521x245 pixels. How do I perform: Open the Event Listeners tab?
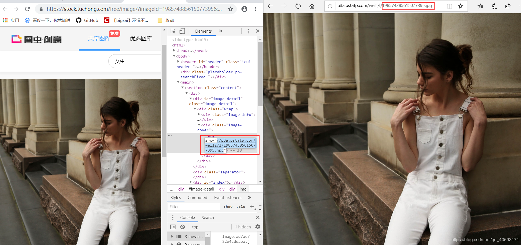(x=228, y=198)
